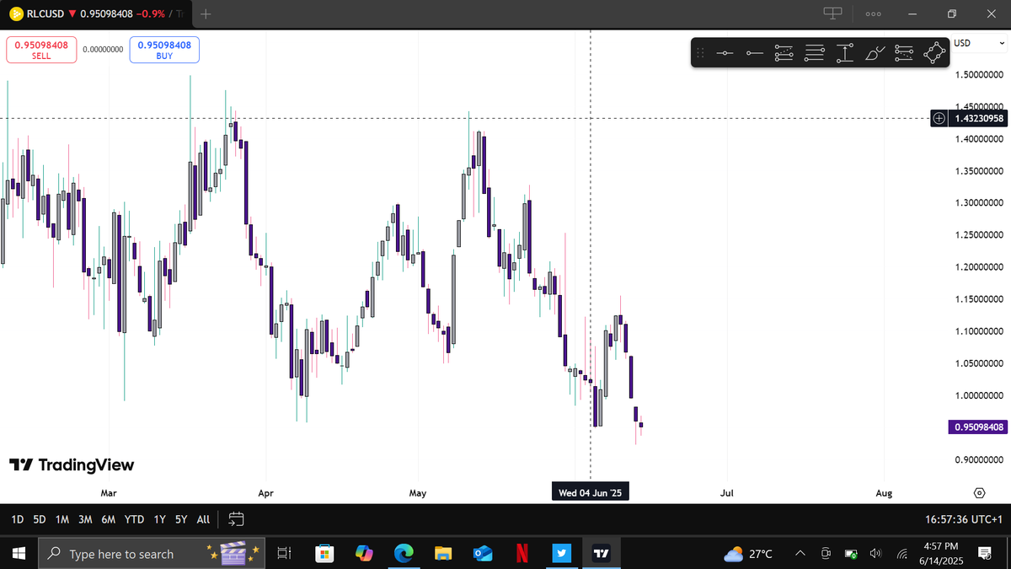This screenshot has width=1011, height=569.
Task: Open the layout monitor icon in title bar
Action: point(832,13)
